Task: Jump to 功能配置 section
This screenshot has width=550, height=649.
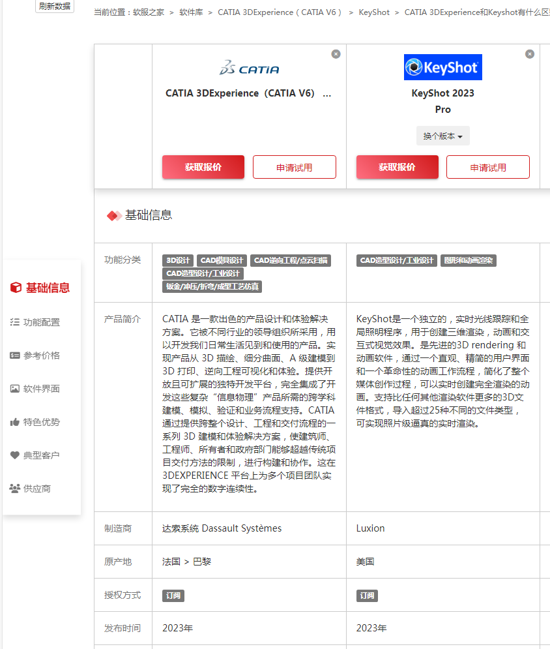Action: (x=41, y=322)
